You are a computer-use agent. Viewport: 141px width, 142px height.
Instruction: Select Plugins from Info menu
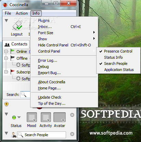click(x=64, y=20)
